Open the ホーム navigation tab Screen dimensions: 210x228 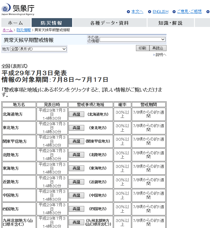coord(16,23)
